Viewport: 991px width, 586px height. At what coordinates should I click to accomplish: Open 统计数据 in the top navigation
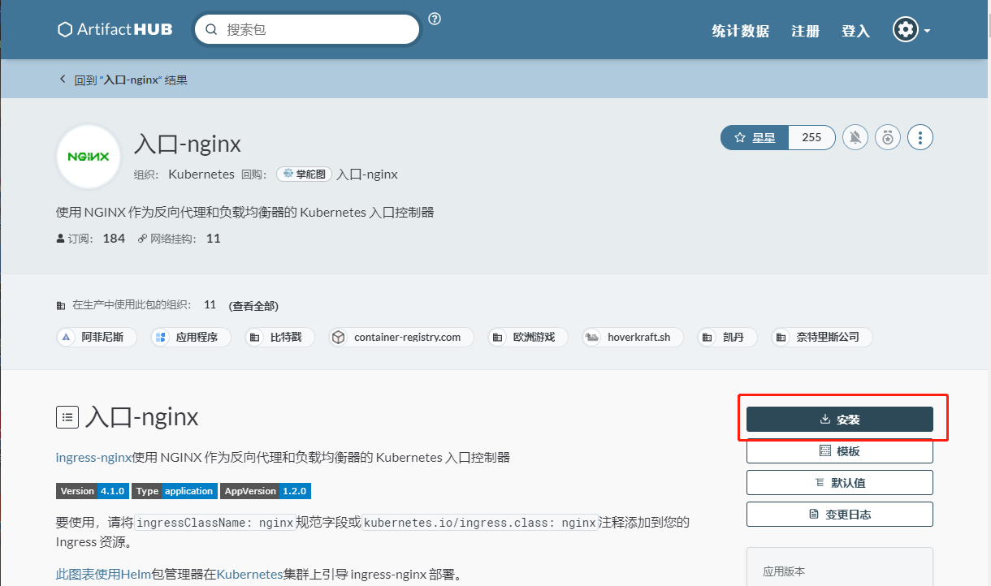click(x=741, y=32)
